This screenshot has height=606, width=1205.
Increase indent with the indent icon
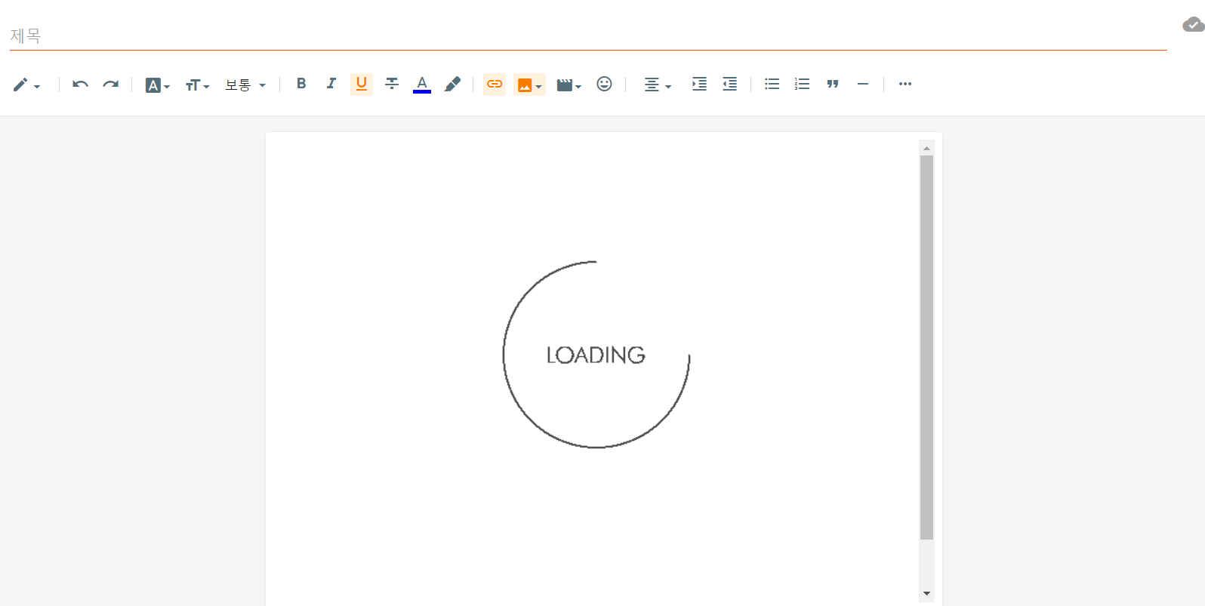[699, 85]
